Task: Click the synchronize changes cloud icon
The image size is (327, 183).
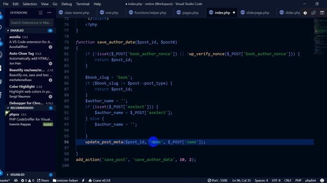Action: pyautogui.click(x=16, y=180)
